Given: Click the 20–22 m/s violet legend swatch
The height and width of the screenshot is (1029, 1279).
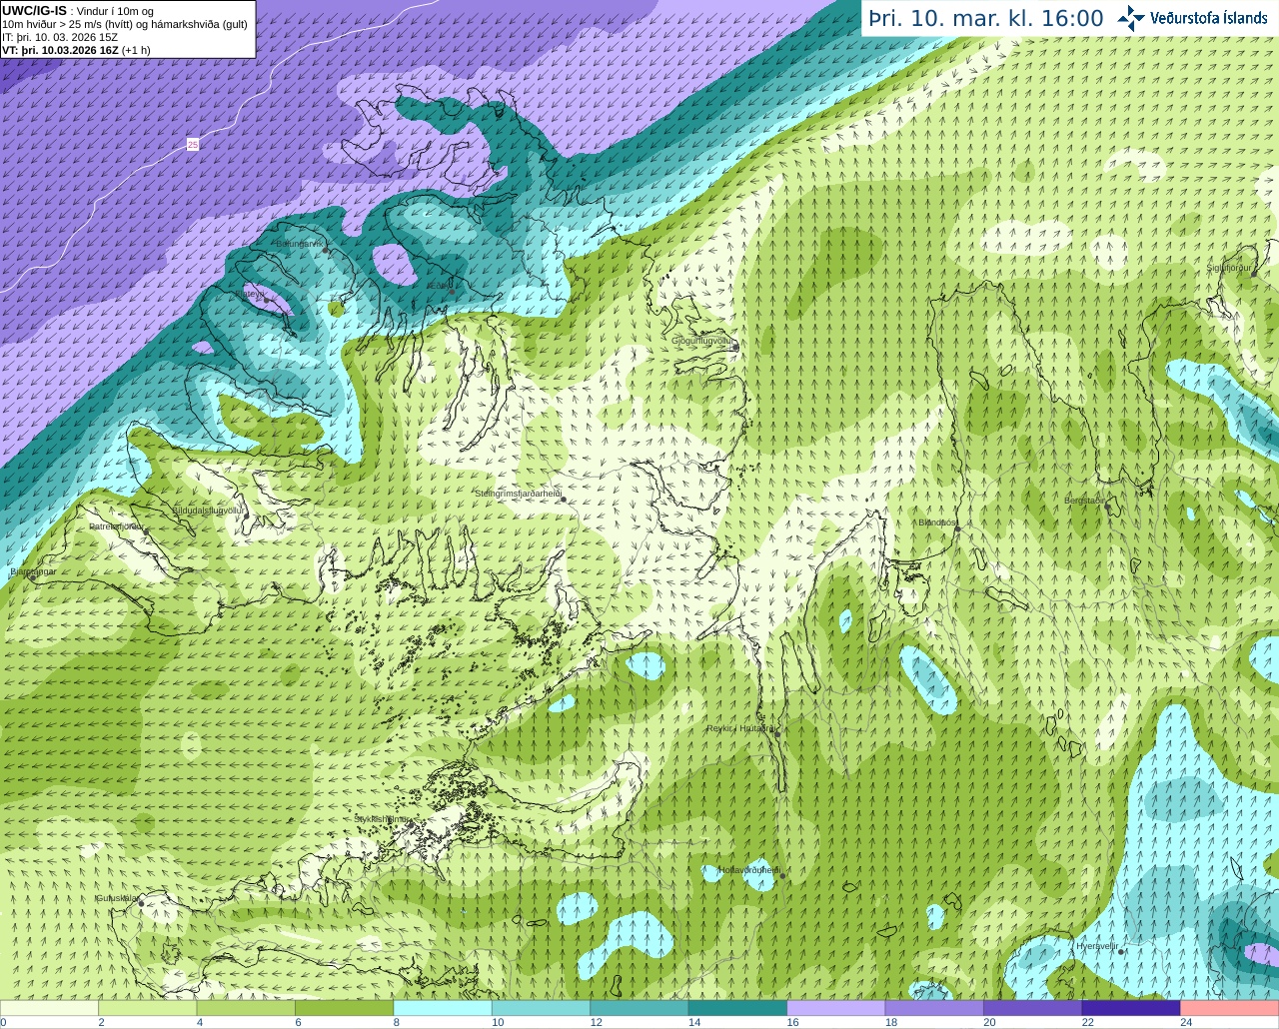Looking at the screenshot, I should click(1033, 1008).
